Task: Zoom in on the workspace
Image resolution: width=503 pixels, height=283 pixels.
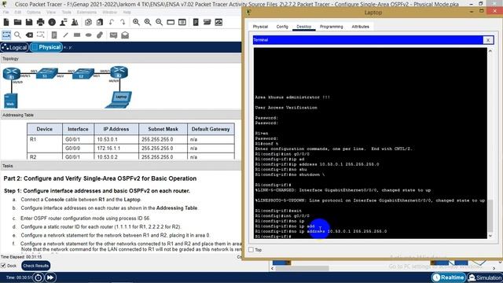Action: pyautogui.click(x=136, y=22)
